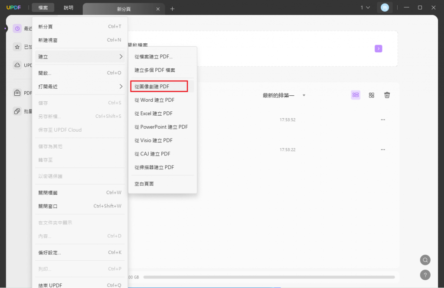Click the 17:53:52 timestamp
This screenshot has height=288, width=444.
pos(287,120)
